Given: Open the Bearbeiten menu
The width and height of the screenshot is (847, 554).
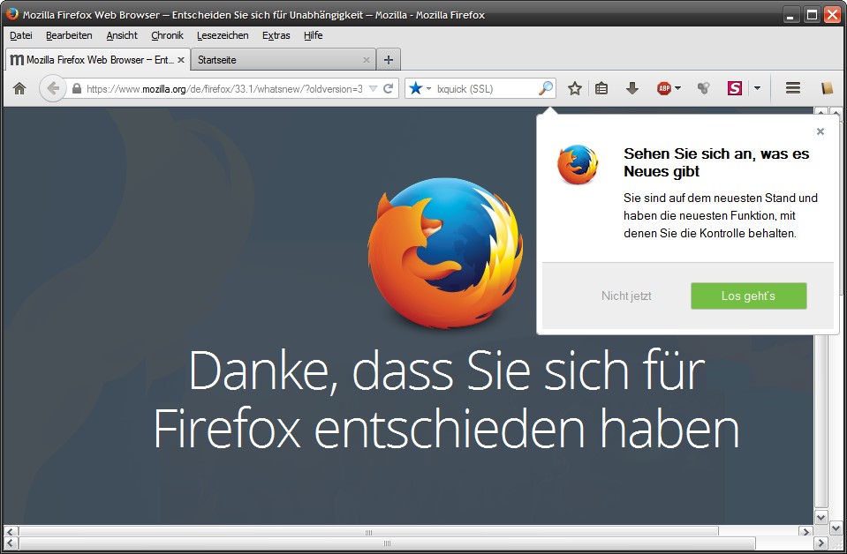Looking at the screenshot, I should (69, 35).
